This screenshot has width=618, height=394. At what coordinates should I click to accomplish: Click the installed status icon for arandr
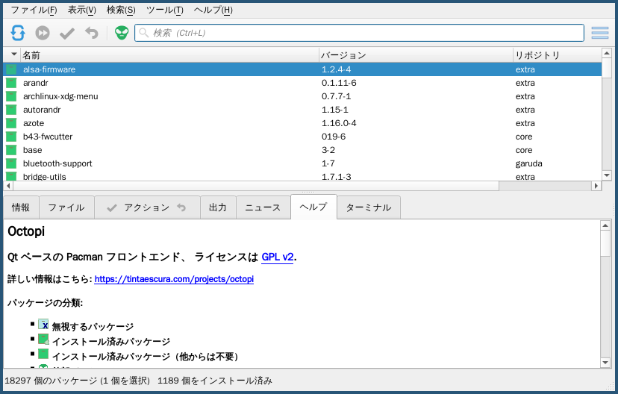11,83
